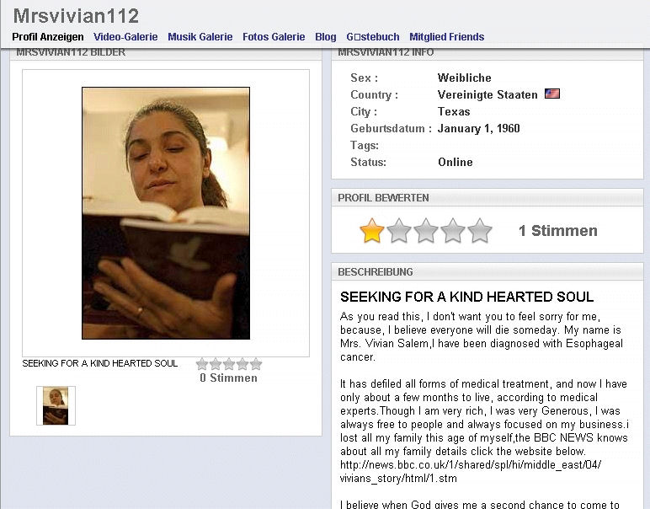This screenshot has width=650, height=509.
Task: Open the BBC news URL in description
Action: [471, 471]
